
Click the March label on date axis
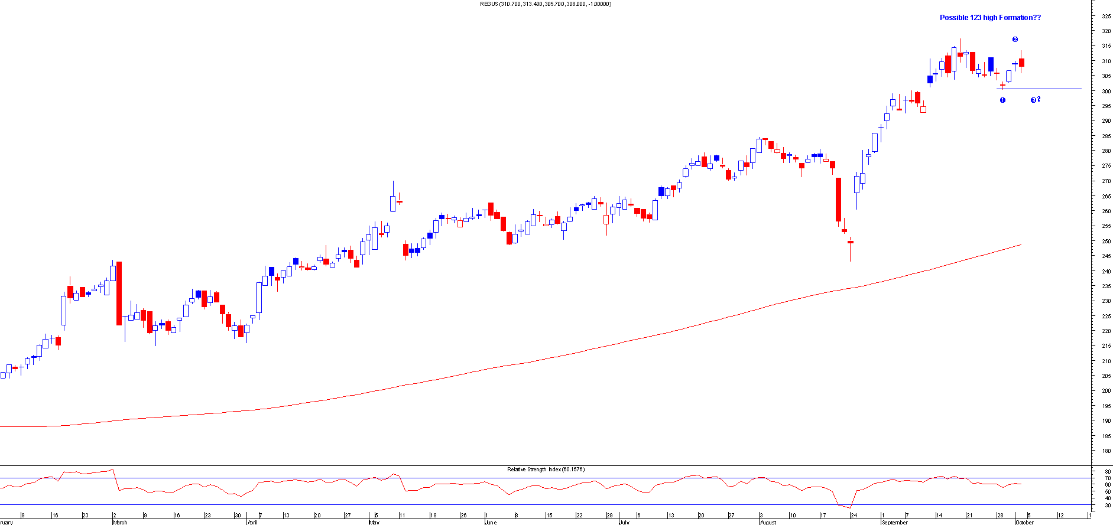[x=120, y=522]
